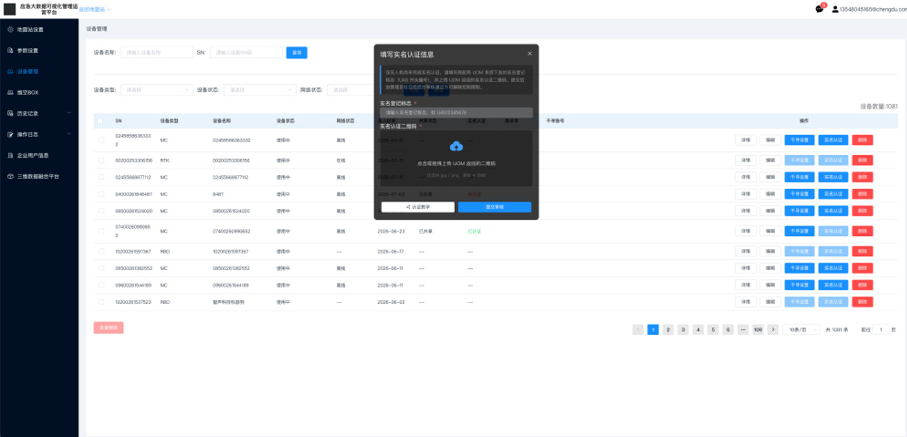Viewport: 907px width, 437px height.
Task: Open 三维数据融合平台 via its cube icon
Action: click(10, 176)
